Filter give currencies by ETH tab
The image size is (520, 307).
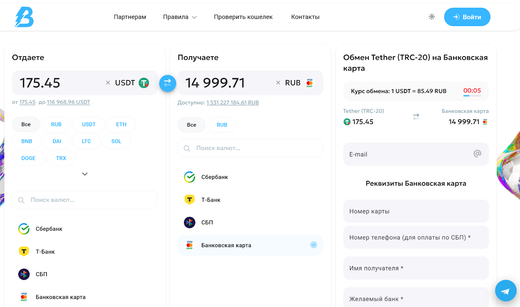(121, 125)
